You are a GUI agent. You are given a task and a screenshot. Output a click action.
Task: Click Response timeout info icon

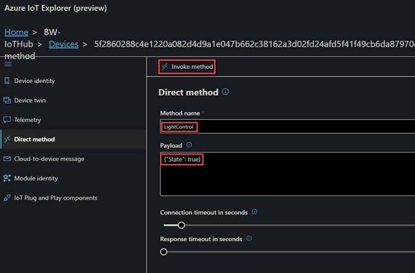click(250, 238)
